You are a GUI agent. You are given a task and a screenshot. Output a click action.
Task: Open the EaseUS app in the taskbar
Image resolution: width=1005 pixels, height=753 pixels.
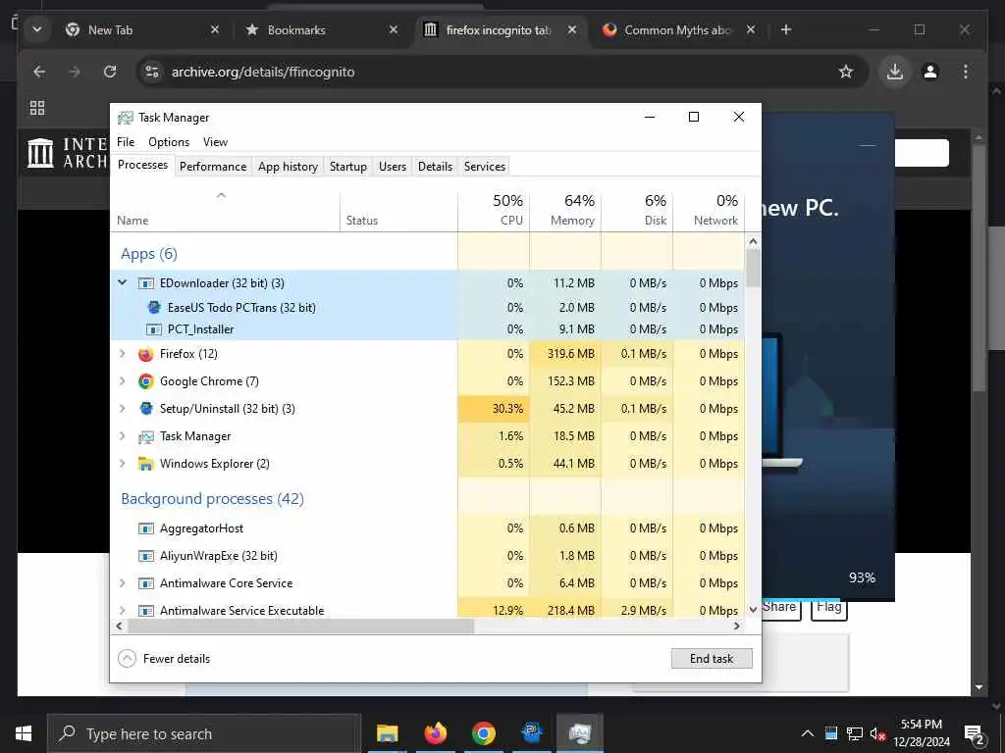click(532, 733)
